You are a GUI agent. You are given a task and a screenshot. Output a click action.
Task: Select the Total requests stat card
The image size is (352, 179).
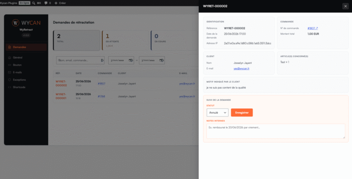tap(77, 41)
